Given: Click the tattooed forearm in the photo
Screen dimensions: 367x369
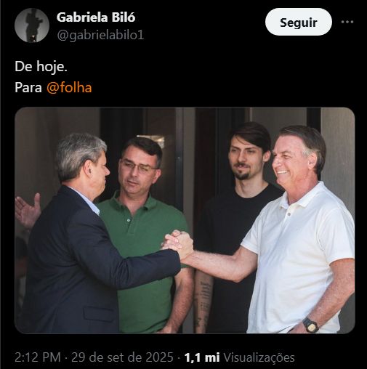Looking at the screenshot, I should point(203,301).
